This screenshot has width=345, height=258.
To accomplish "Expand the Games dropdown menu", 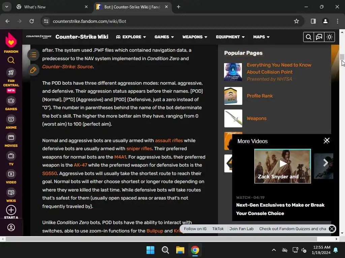I will pos(164,37).
